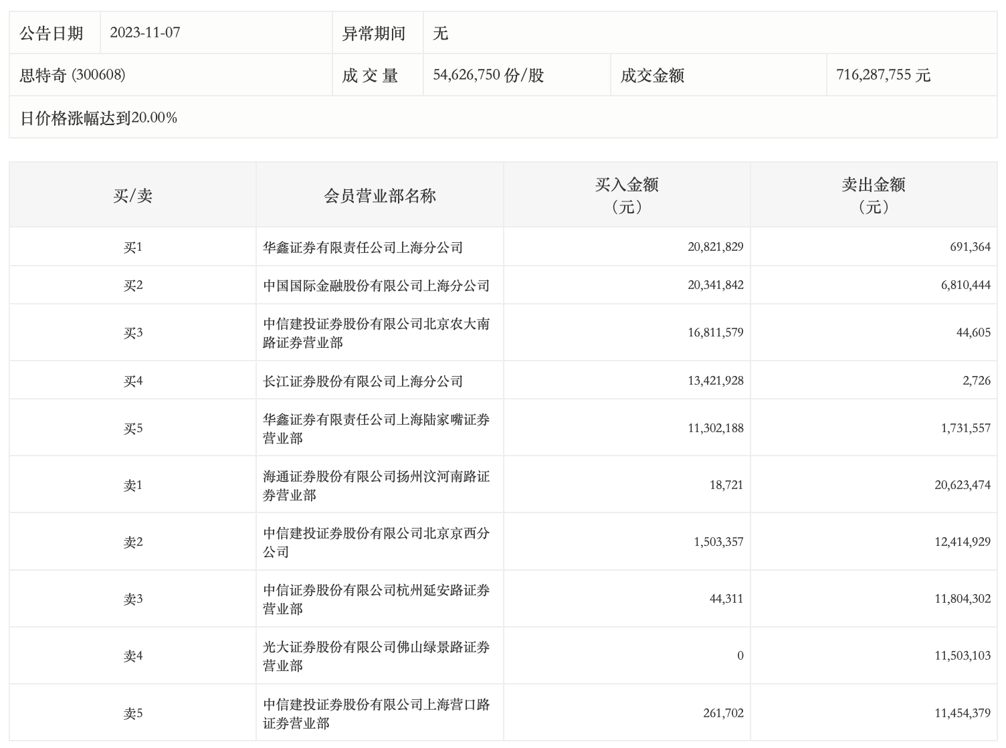This screenshot has width=1006, height=748.
Task: Click the 会员营业部名称 column header
Action: pos(380,195)
